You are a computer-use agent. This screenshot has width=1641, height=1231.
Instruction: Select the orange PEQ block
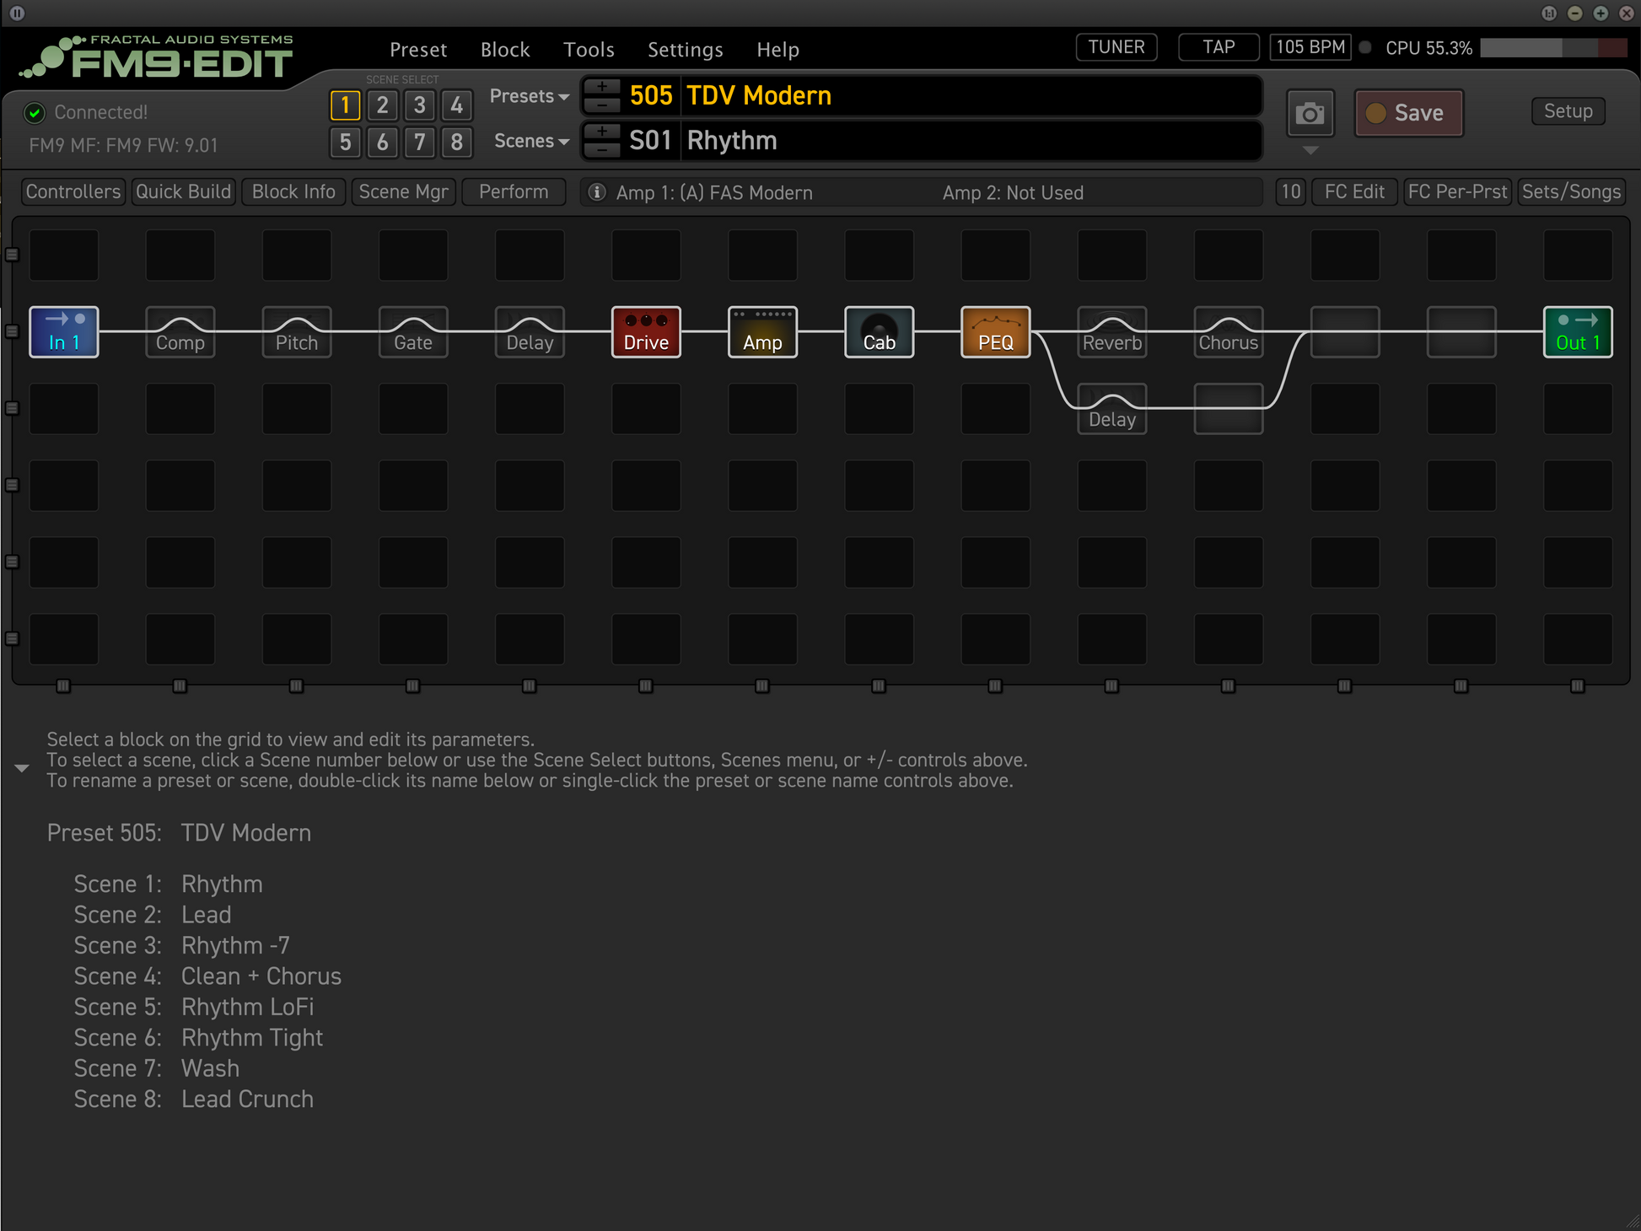point(995,331)
